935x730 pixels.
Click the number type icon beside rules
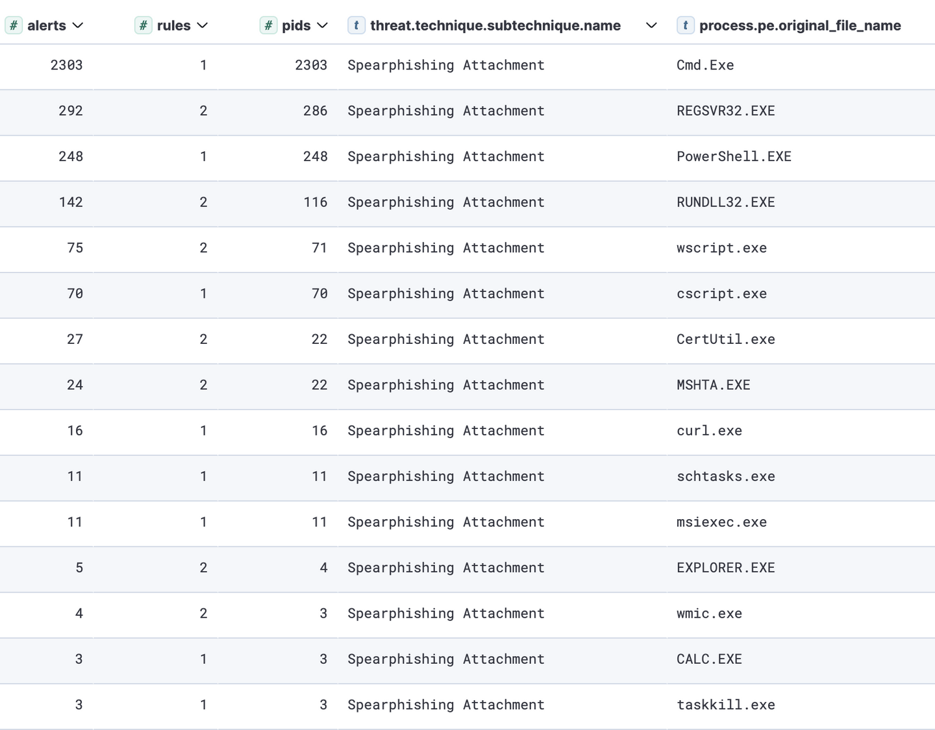[x=143, y=25]
